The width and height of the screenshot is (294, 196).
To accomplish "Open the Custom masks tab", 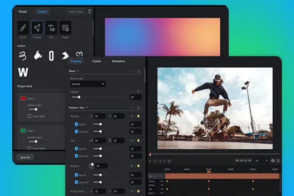I will [x=42, y=12].
